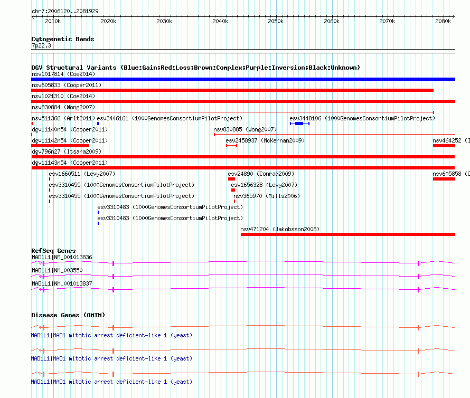
Task: Click the esv3448106 blue gain feature
Action: [299, 124]
